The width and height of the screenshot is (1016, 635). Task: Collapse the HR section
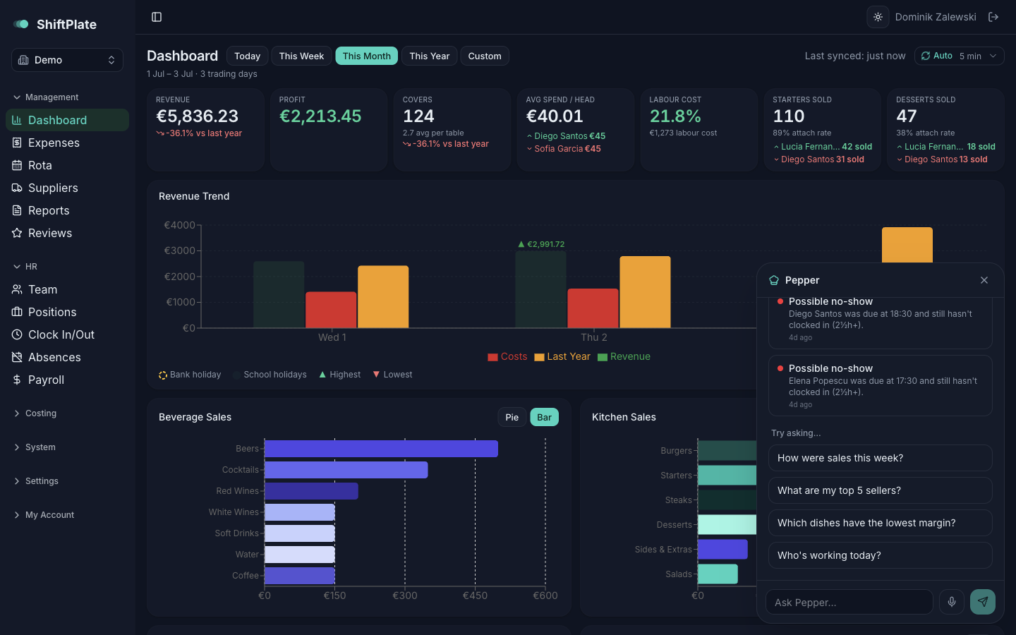coord(25,267)
